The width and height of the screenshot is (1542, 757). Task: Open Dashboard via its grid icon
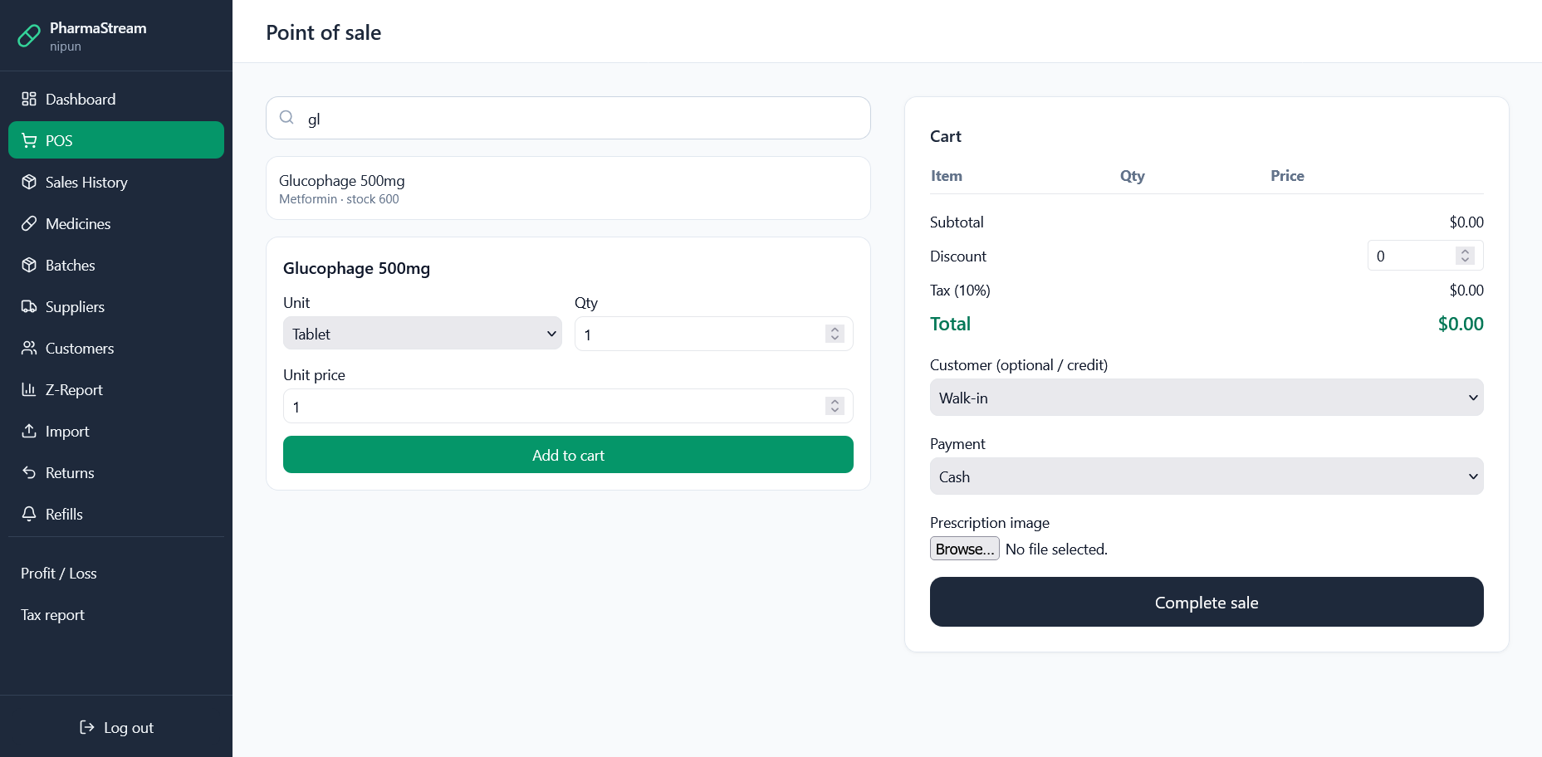[29, 99]
